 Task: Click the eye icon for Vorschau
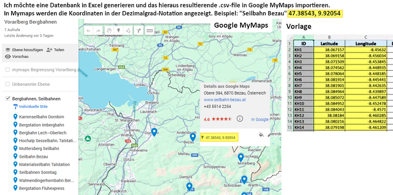coord(8,57)
